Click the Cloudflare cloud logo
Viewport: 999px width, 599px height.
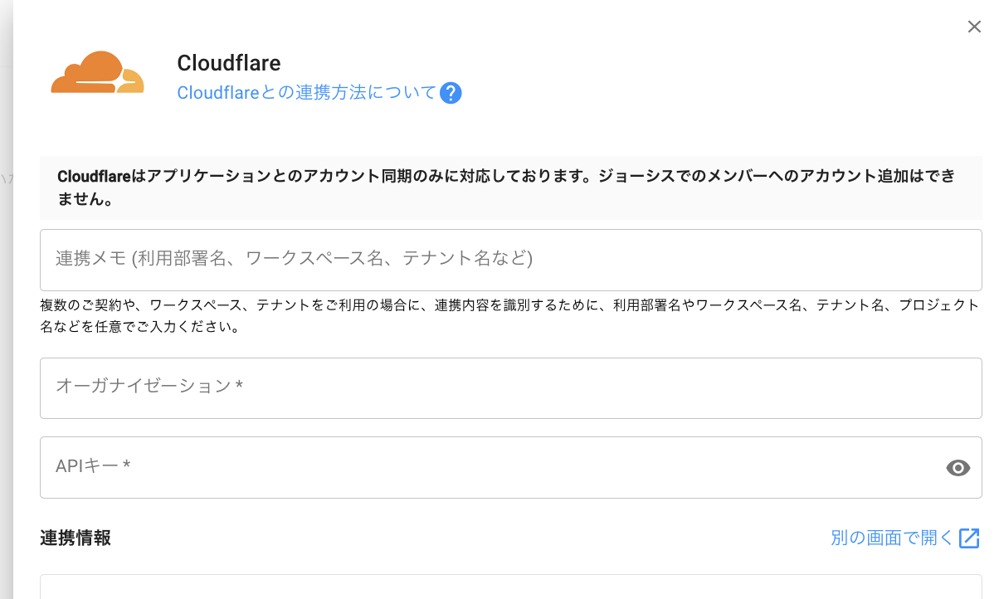(x=97, y=73)
